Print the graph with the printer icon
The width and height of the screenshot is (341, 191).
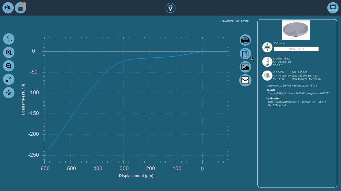coord(245,40)
